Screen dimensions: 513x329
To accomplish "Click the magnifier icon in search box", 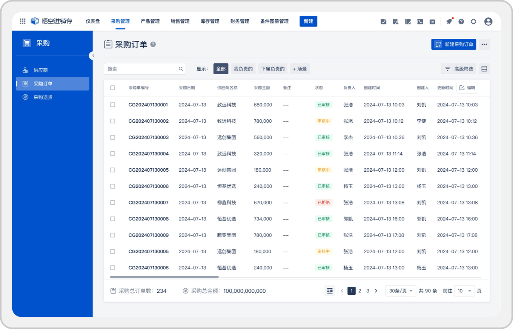I will [181, 69].
